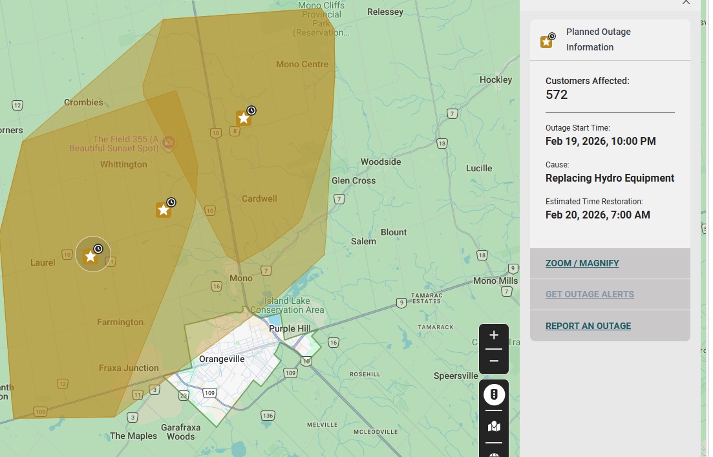
Task: Click The Field 355 sunset spot pin
Action: pos(168,142)
